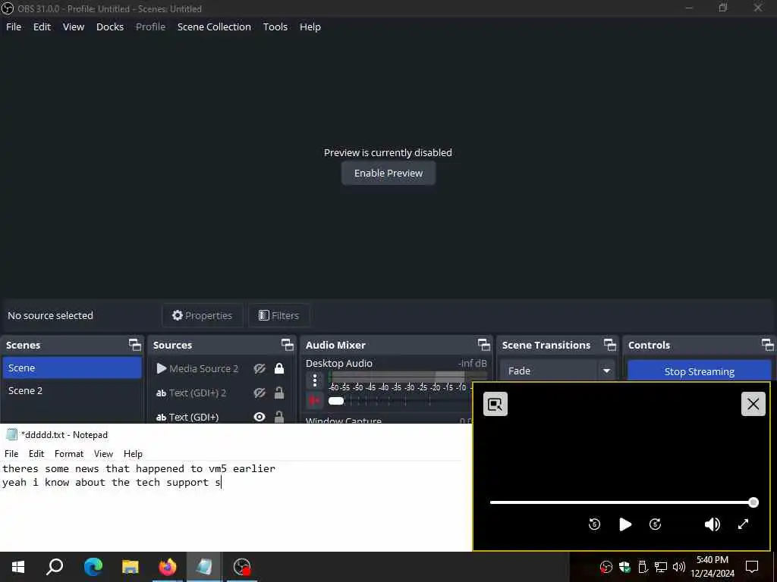Screen dimensions: 777x582
Task: Open Firefox from the taskbar
Action: 168,567
